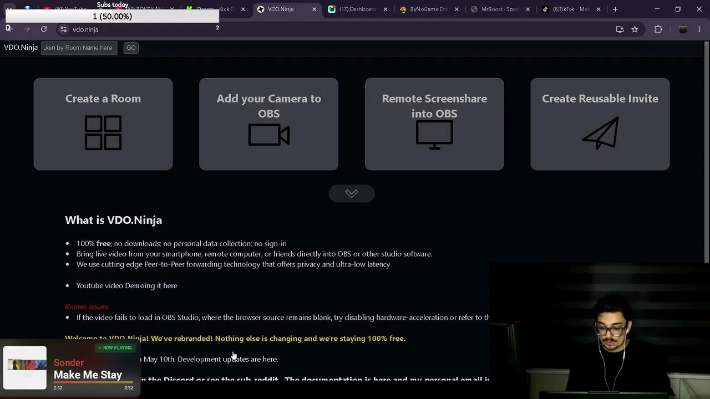
Task: Bookmark this page with the star icon
Action: click(x=635, y=29)
